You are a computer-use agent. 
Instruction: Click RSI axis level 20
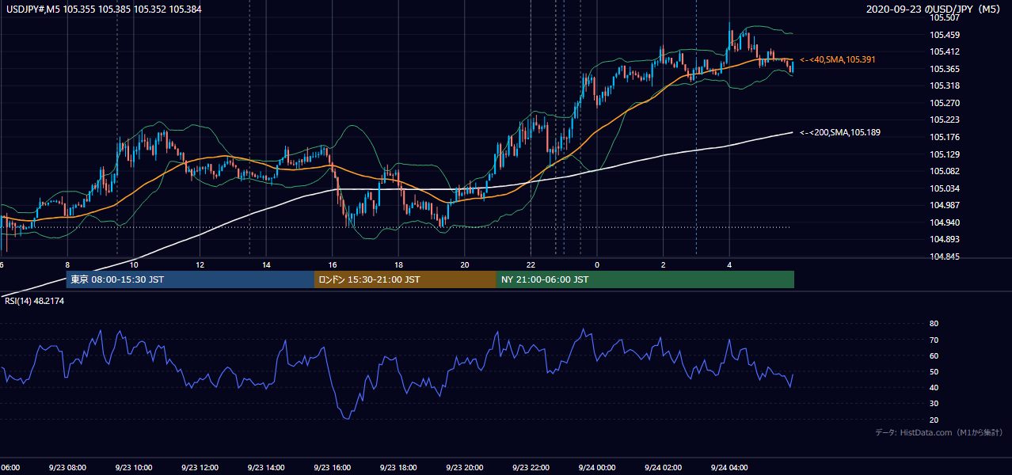pyautogui.click(x=934, y=420)
